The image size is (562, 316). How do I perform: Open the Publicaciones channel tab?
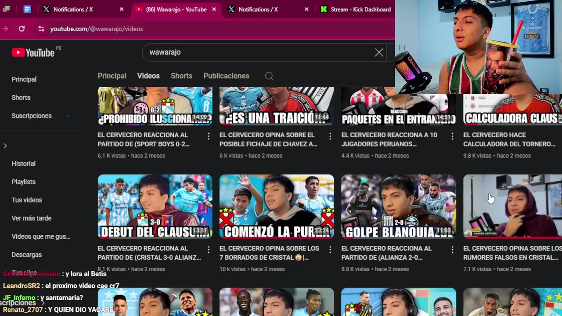tap(226, 76)
